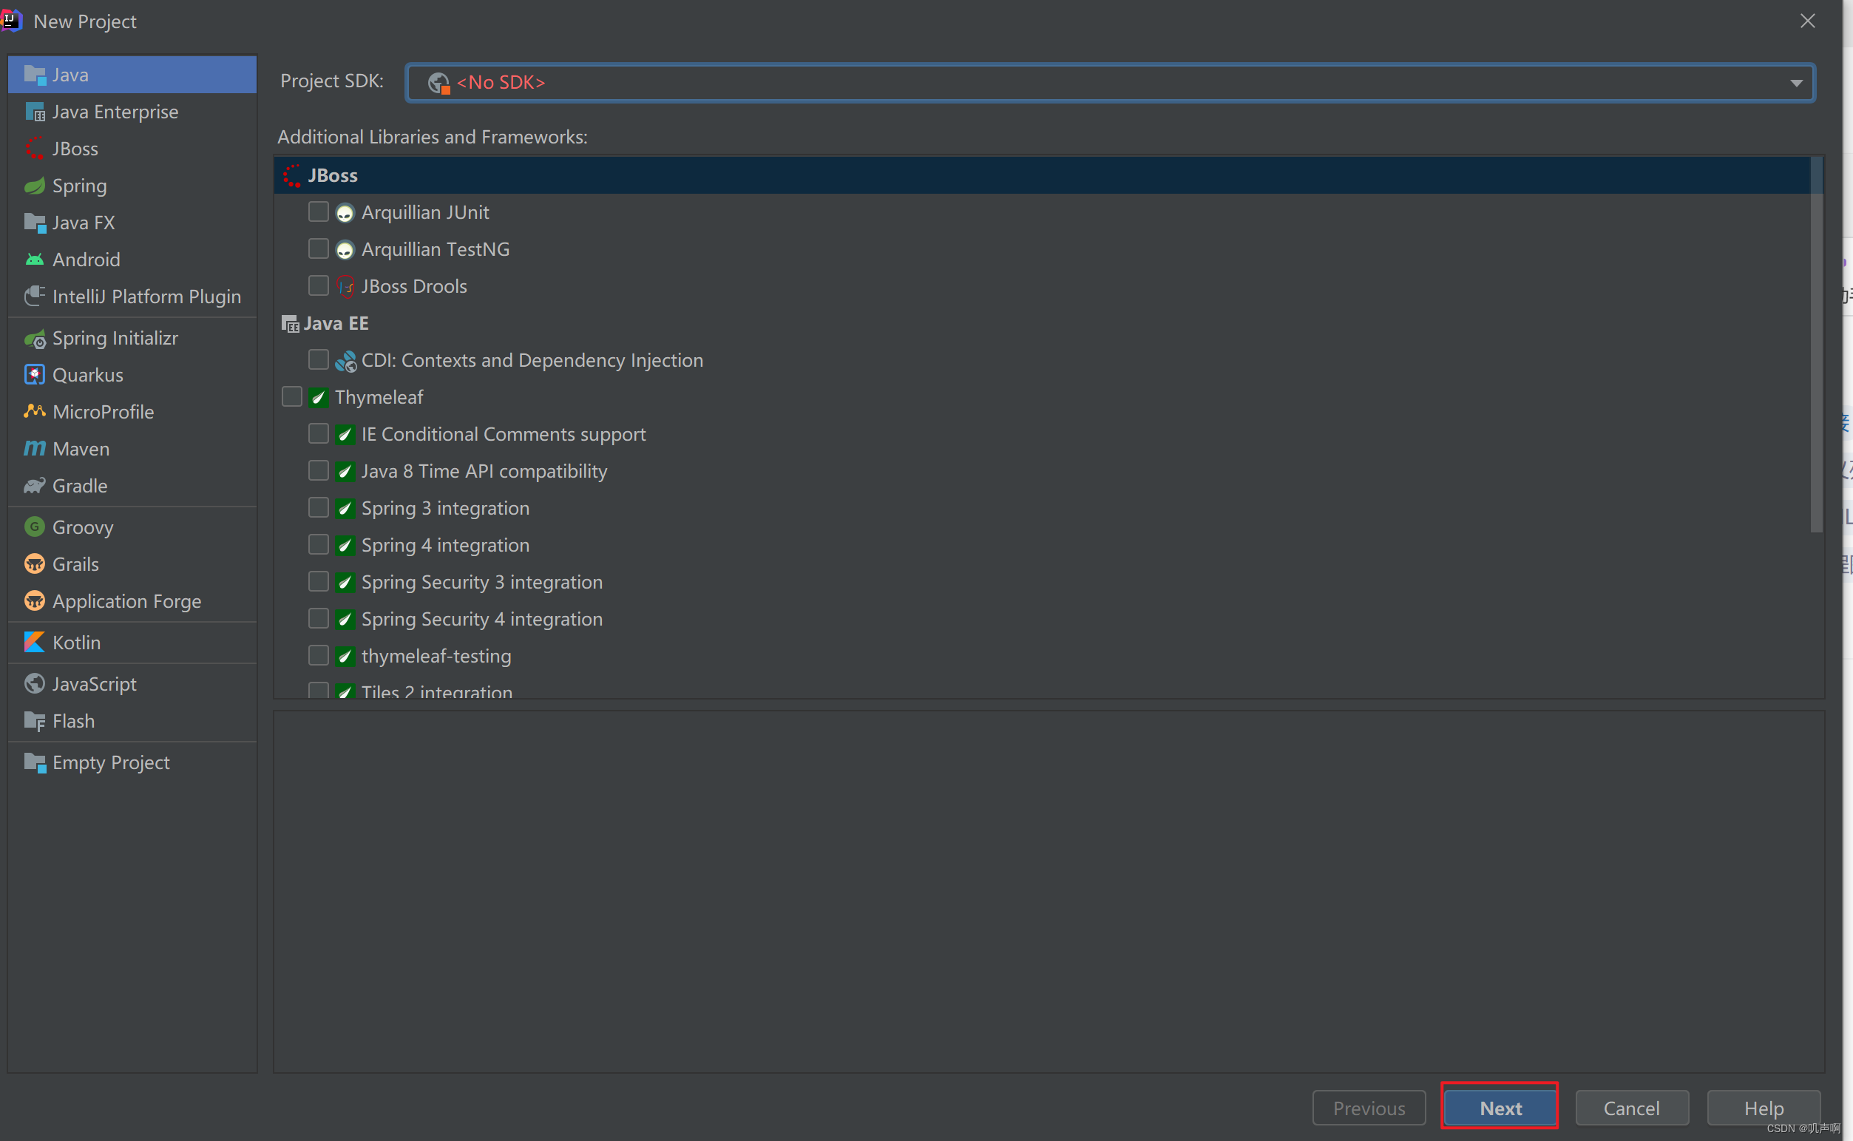Select the Flash folder icon
1853x1141 pixels.
pyautogui.click(x=35, y=721)
